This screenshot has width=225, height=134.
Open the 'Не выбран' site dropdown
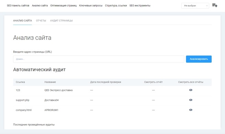[195, 6]
